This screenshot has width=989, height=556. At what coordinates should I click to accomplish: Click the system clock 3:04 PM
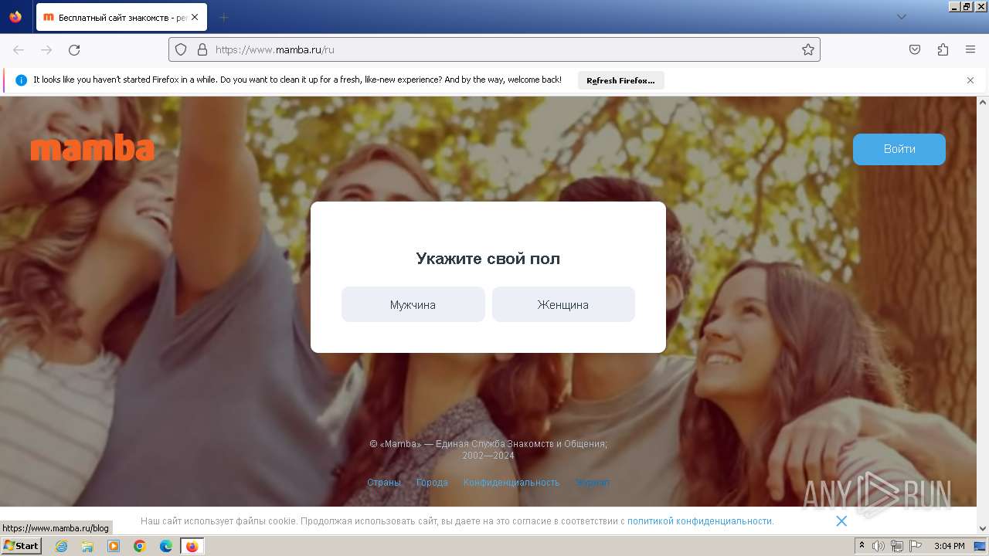click(x=949, y=546)
